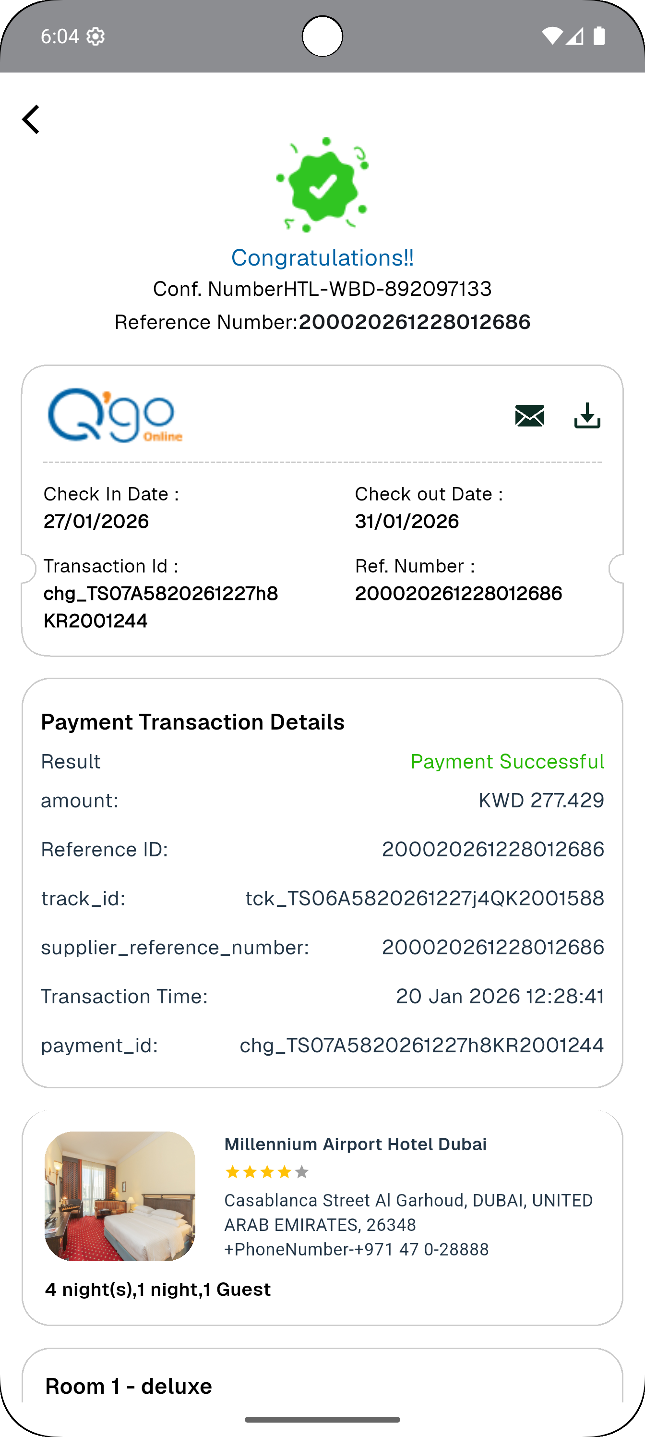This screenshot has height=1437, width=645.
Task: Tap the Payment Successful status text
Action: [507, 761]
